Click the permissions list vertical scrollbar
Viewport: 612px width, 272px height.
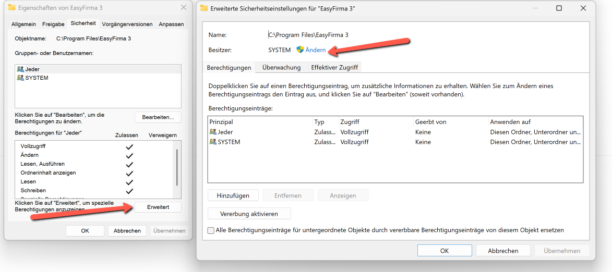pyautogui.click(x=177, y=168)
